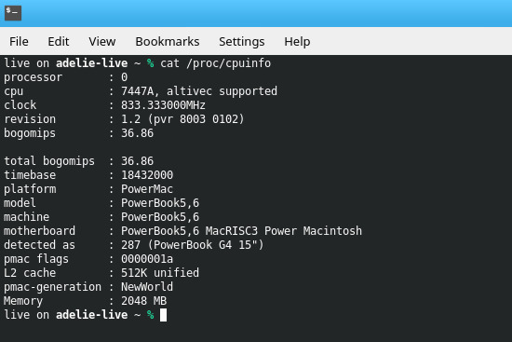512x342 pixels.
Task: Click the '287 (PowerBook G4 15")' value
Action: click(193, 245)
